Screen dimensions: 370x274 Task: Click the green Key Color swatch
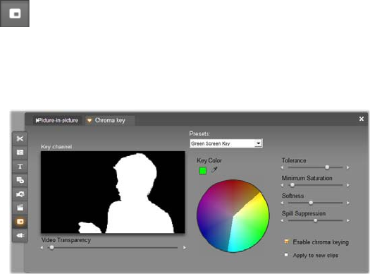click(x=203, y=170)
